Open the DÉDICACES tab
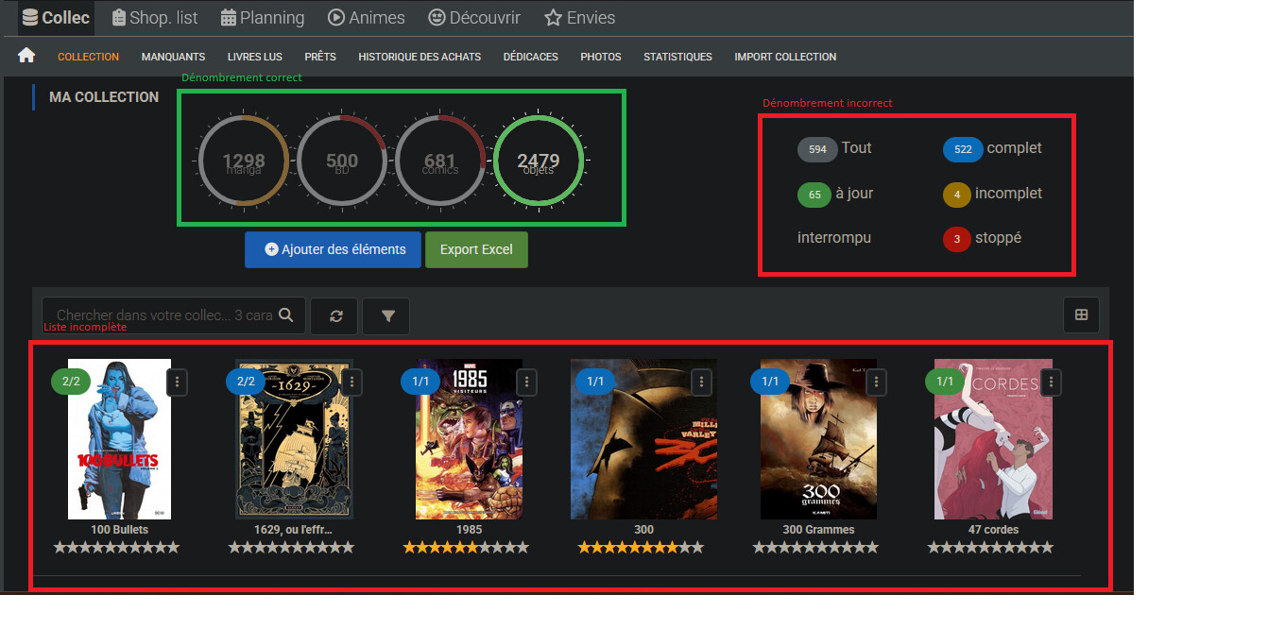The height and width of the screenshot is (629, 1268). (x=531, y=57)
